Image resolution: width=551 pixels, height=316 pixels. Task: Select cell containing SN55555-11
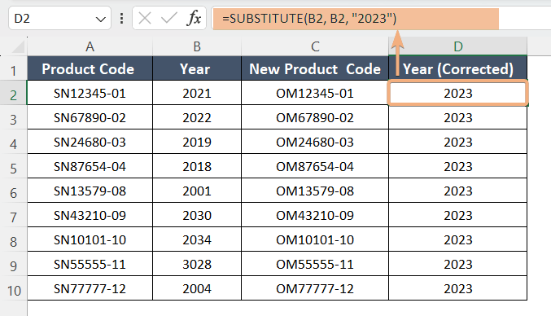tap(90, 264)
